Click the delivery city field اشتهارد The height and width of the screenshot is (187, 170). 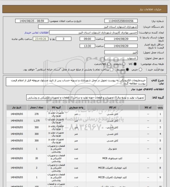[121, 58]
